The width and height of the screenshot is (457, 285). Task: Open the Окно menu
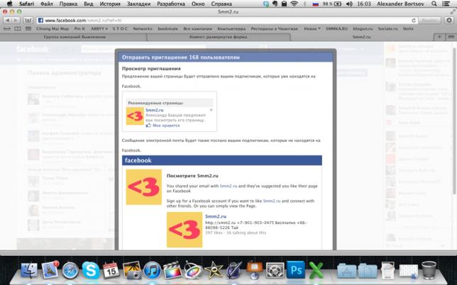click(x=198, y=4)
